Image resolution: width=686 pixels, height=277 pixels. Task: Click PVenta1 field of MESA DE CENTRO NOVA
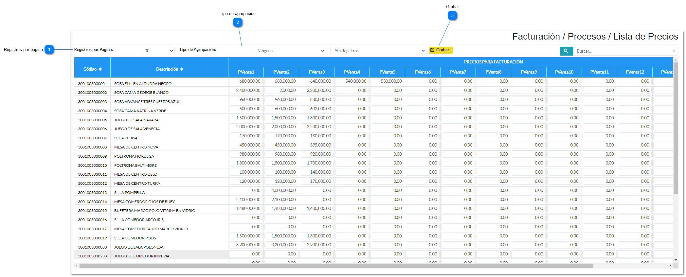tap(246, 145)
